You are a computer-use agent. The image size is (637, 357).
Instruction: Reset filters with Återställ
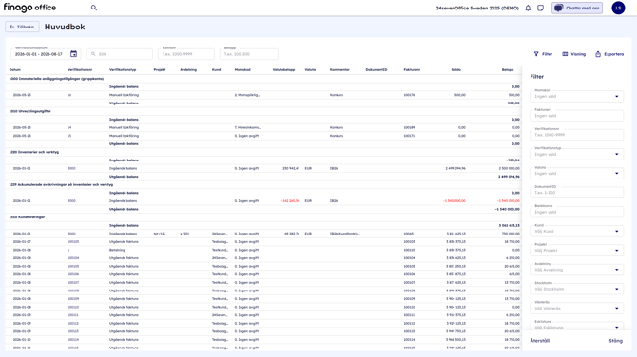(540, 341)
